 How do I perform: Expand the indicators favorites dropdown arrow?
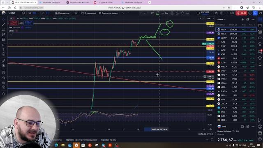[x=72, y=13]
